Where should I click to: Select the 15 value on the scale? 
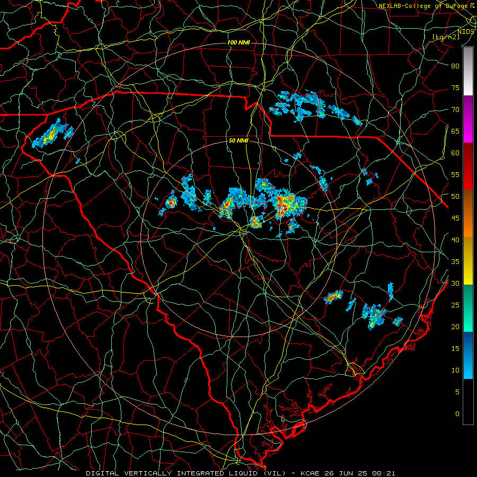pos(455,349)
